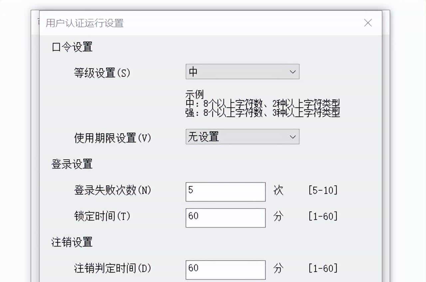426x282 pixels.
Task: Click the X at the top right
Action: tap(368, 23)
